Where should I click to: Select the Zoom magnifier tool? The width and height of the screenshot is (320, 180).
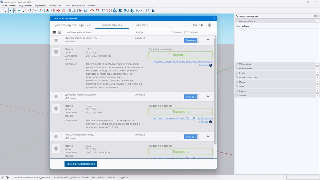tap(103, 11)
